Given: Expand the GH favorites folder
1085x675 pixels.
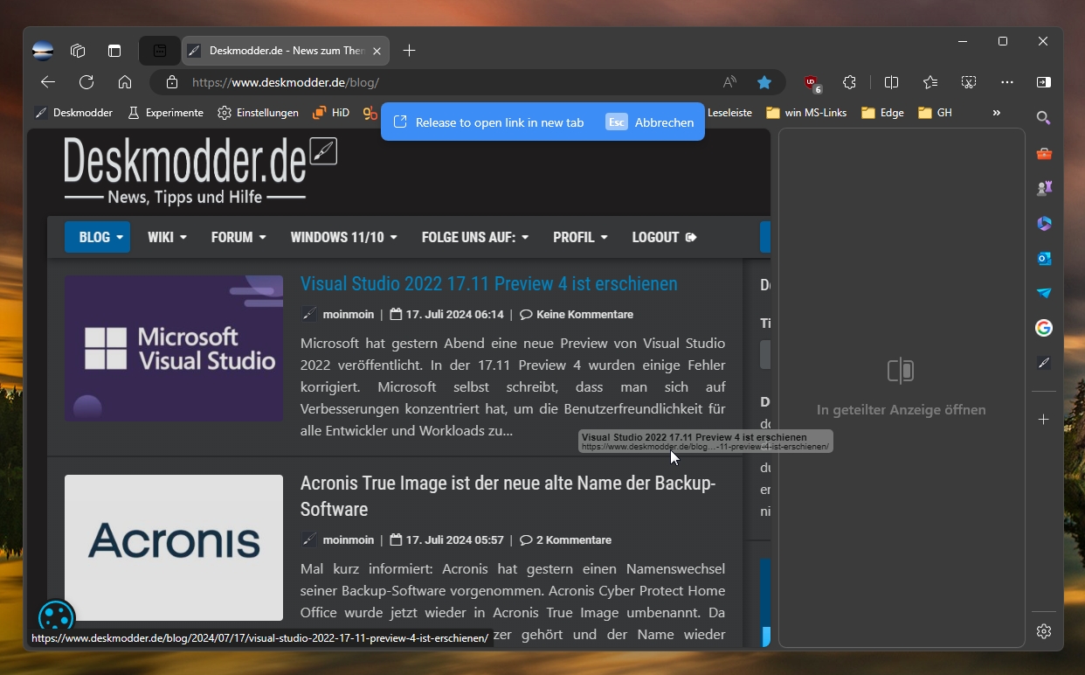Looking at the screenshot, I should point(935,113).
